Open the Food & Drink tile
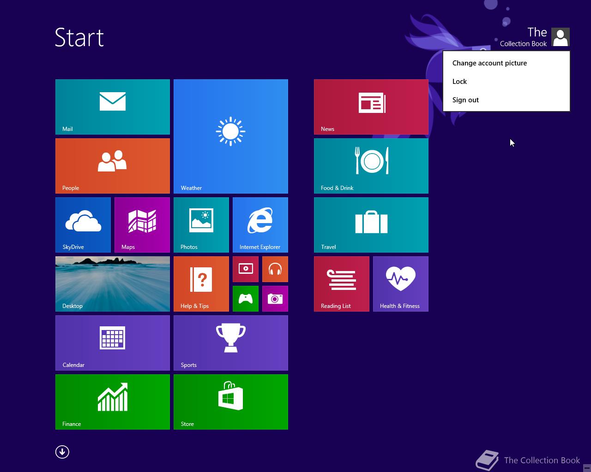591x472 pixels. click(x=371, y=166)
